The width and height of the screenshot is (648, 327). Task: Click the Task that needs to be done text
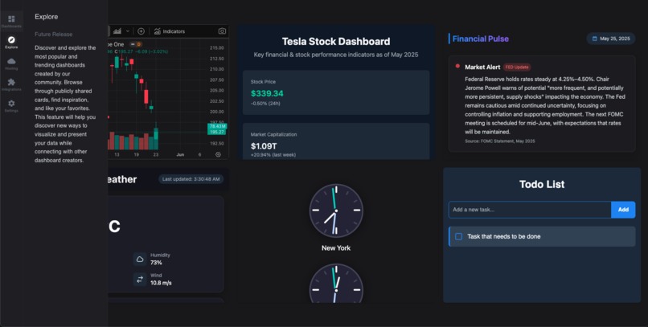(504, 236)
